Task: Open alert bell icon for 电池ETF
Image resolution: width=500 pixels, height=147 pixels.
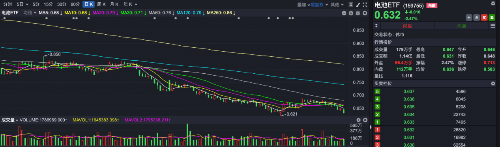Action: tap(477, 17)
